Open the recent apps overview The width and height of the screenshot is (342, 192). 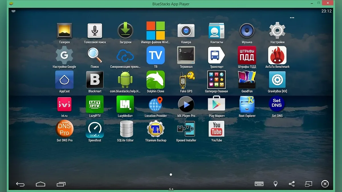(61, 184)
